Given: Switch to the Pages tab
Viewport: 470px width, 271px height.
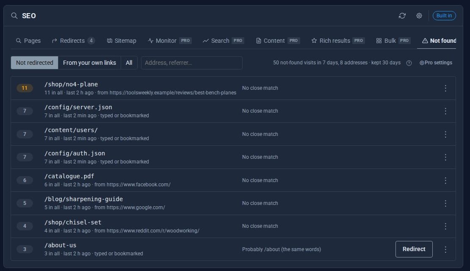Looking at the screenshot, I should click(x=28, y=41).
